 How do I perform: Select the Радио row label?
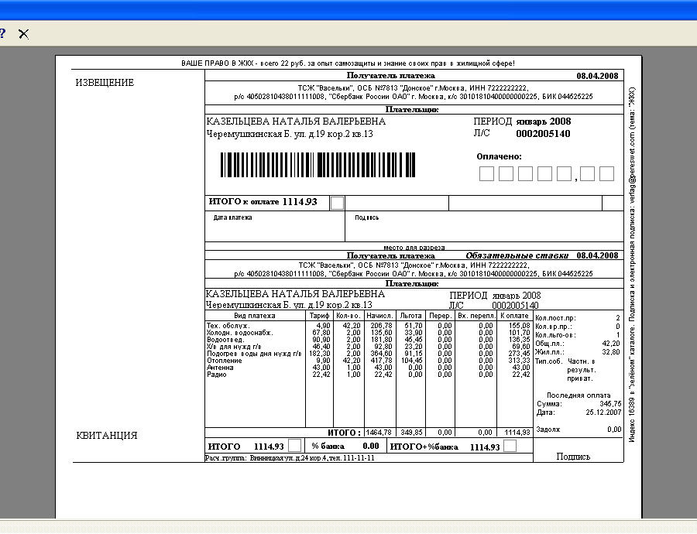pos(217,374)
